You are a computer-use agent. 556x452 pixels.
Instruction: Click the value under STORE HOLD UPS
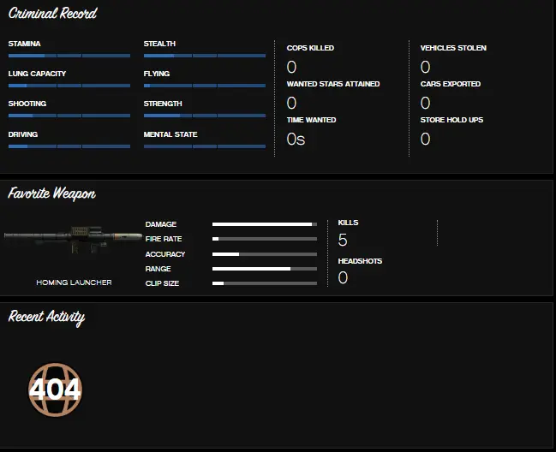pos(425,139)
